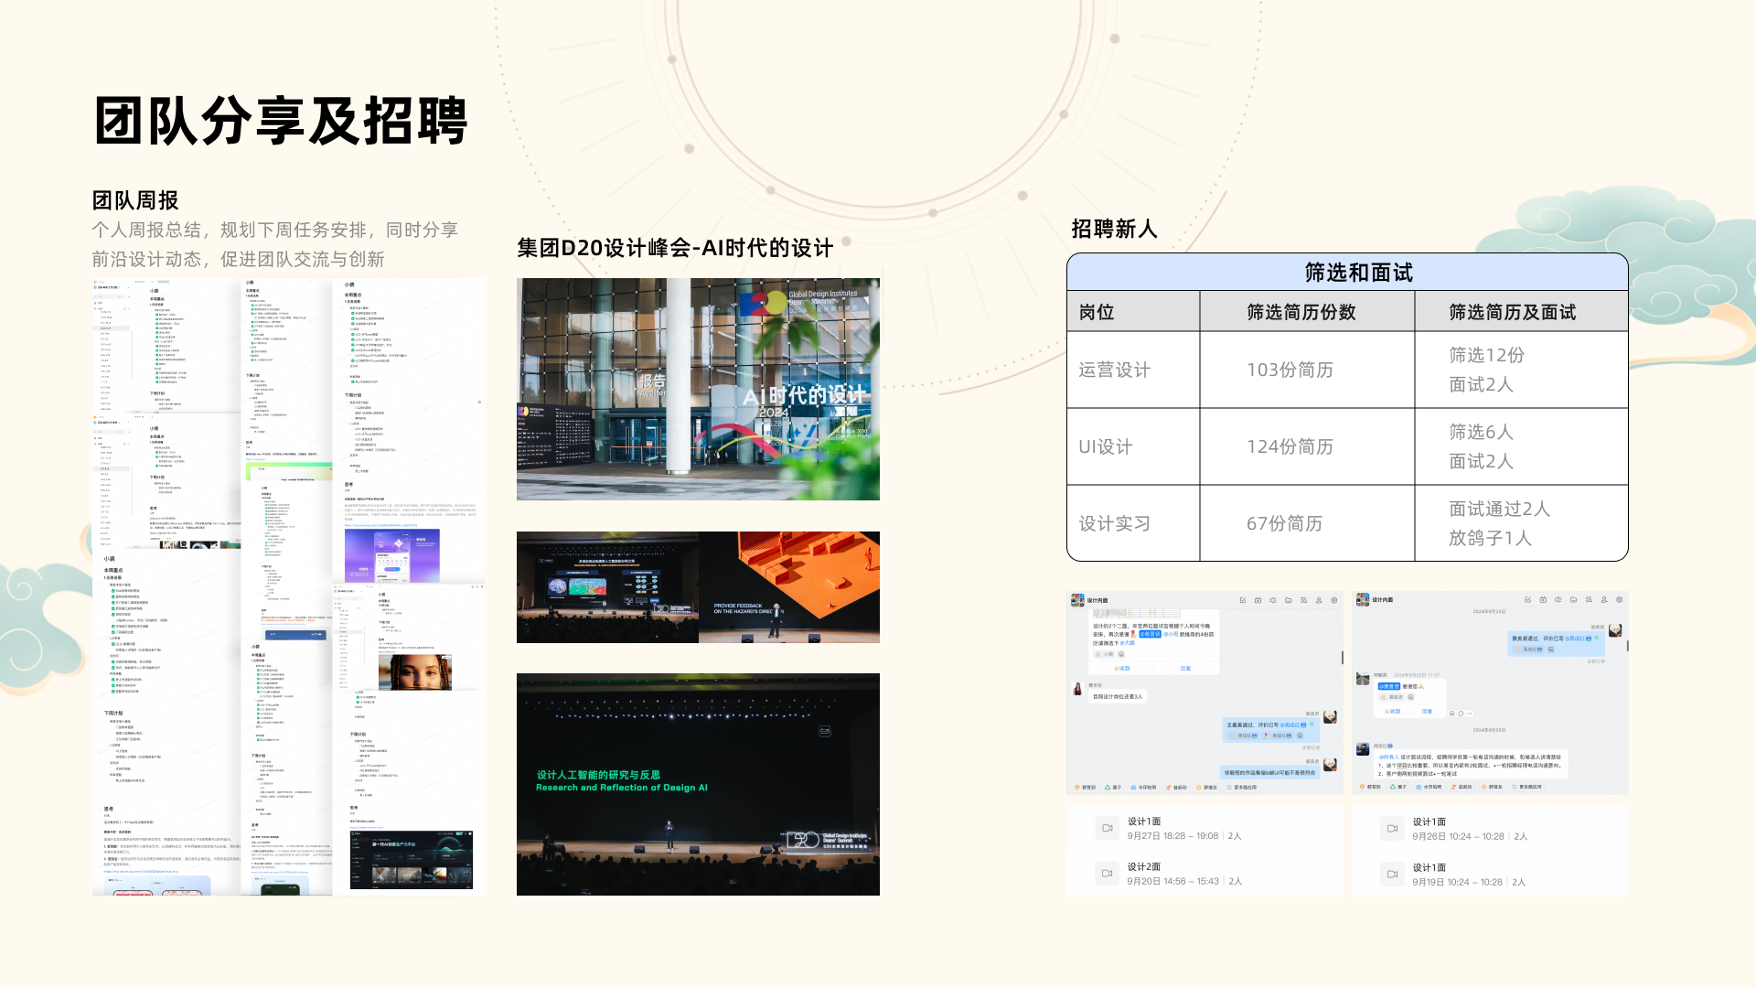Open the task icon in right chat header

tap(1527, 599)
